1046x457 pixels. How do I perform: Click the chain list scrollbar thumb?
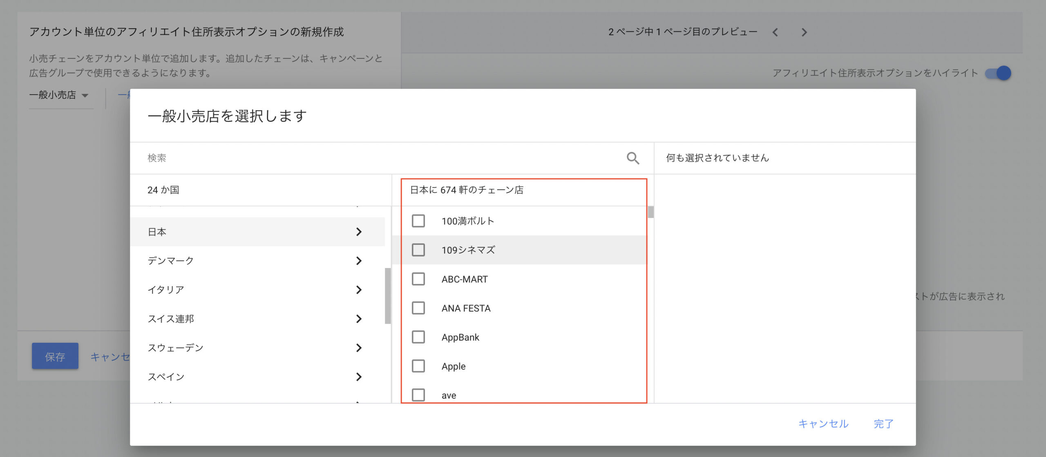650,212
